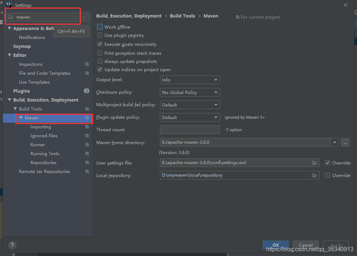
Task: Collapse the Editor tree node
Action: (9, 55)
